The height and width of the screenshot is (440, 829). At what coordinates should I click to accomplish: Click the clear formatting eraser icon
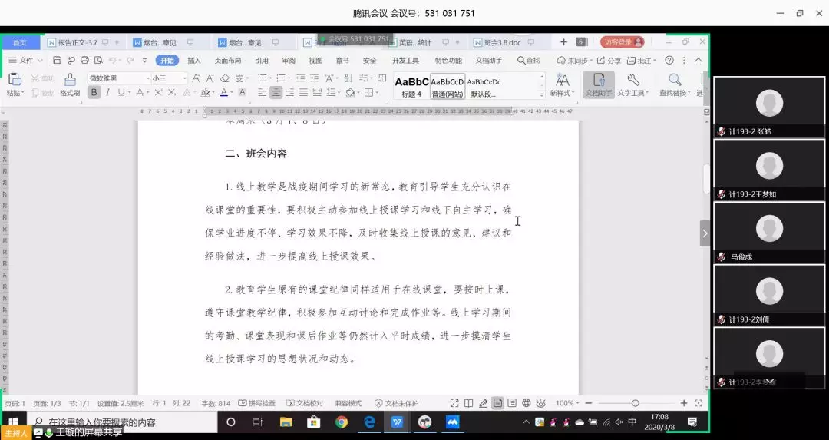(x=225, y=78)
